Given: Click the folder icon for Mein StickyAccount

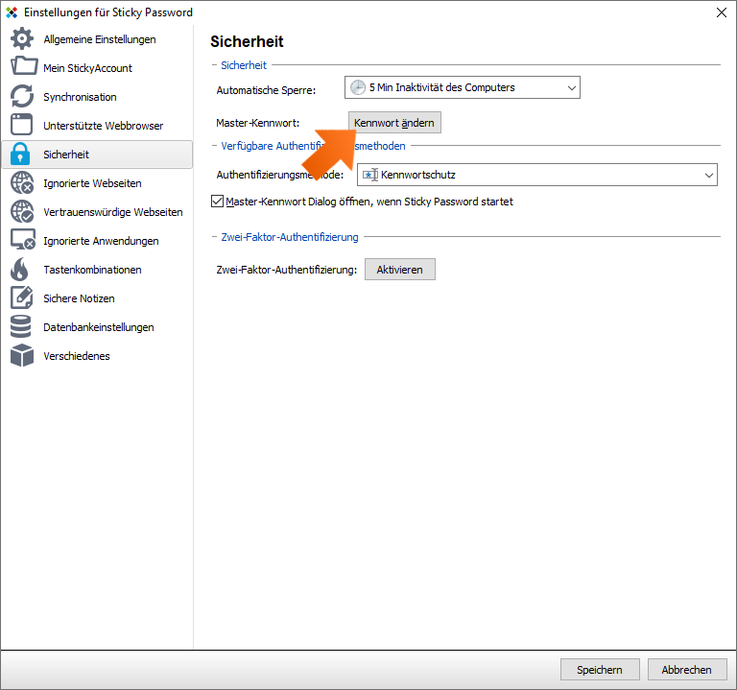Looking at the screenshot, I should coord(23,66).
